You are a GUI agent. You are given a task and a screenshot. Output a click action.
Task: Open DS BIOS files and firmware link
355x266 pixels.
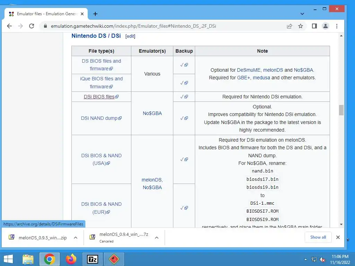(101, 65)
